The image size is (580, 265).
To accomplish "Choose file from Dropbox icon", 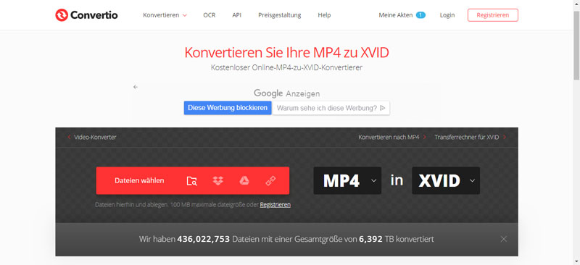I will pyautogui.click(x=218, y=181).
